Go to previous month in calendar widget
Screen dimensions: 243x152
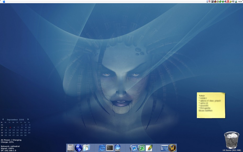3,119
